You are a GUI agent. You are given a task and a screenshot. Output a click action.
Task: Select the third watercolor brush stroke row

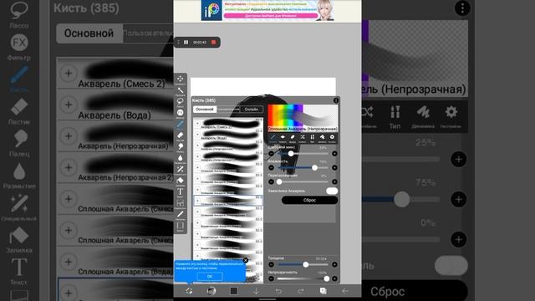(x=228, y=145)
